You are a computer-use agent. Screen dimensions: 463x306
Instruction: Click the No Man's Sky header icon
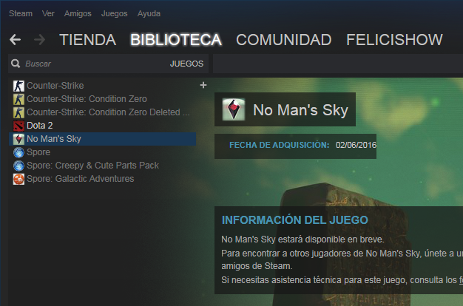(234, 109)
